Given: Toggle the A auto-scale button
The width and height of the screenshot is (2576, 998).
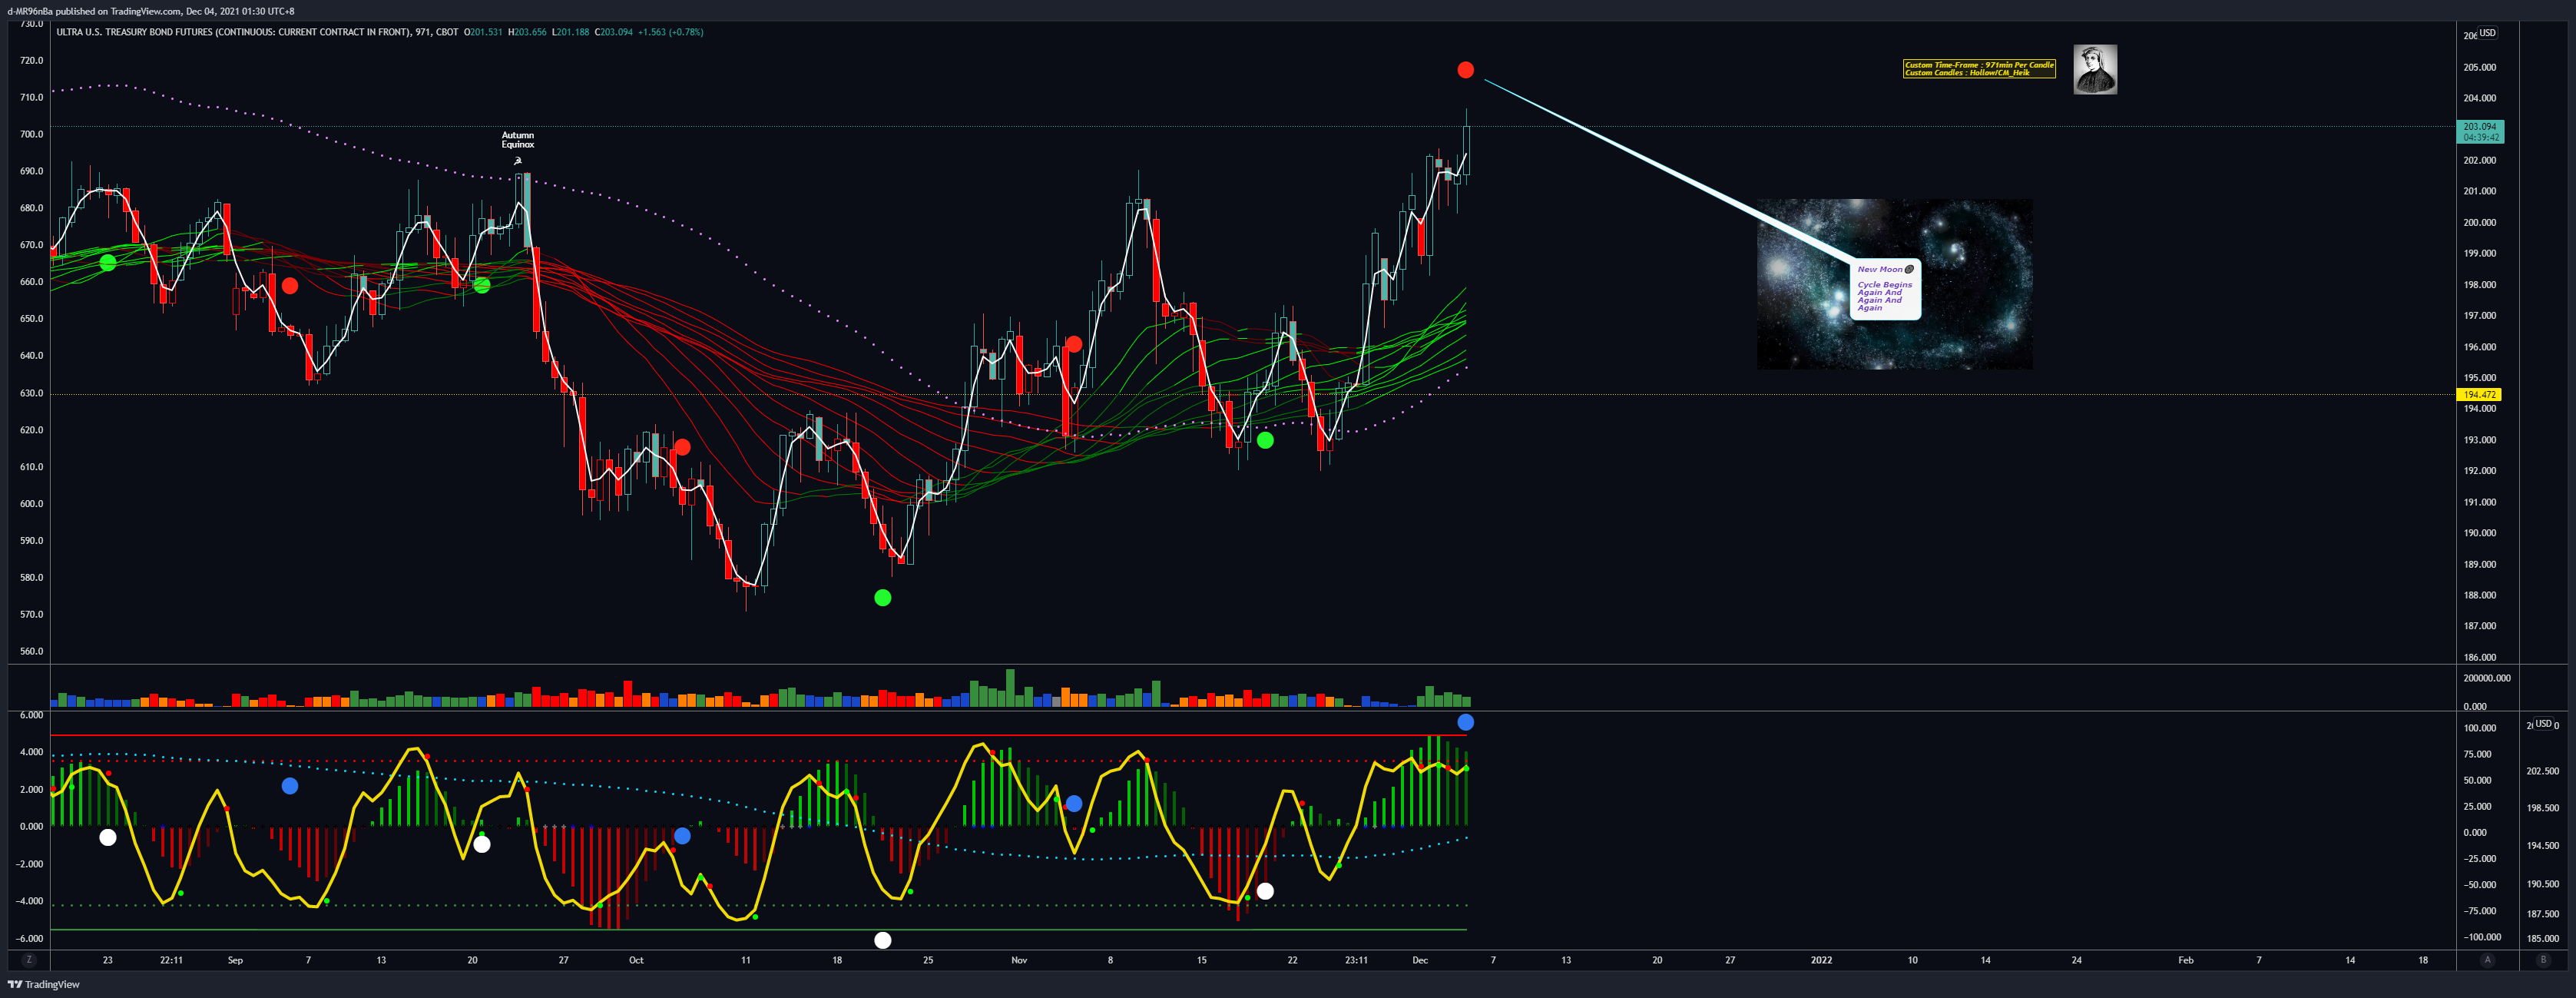Looking at the screenshot, I should click(x=2487, y=960).
